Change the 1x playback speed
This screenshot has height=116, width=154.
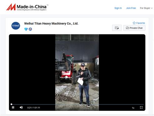click(x=133, y=108)
